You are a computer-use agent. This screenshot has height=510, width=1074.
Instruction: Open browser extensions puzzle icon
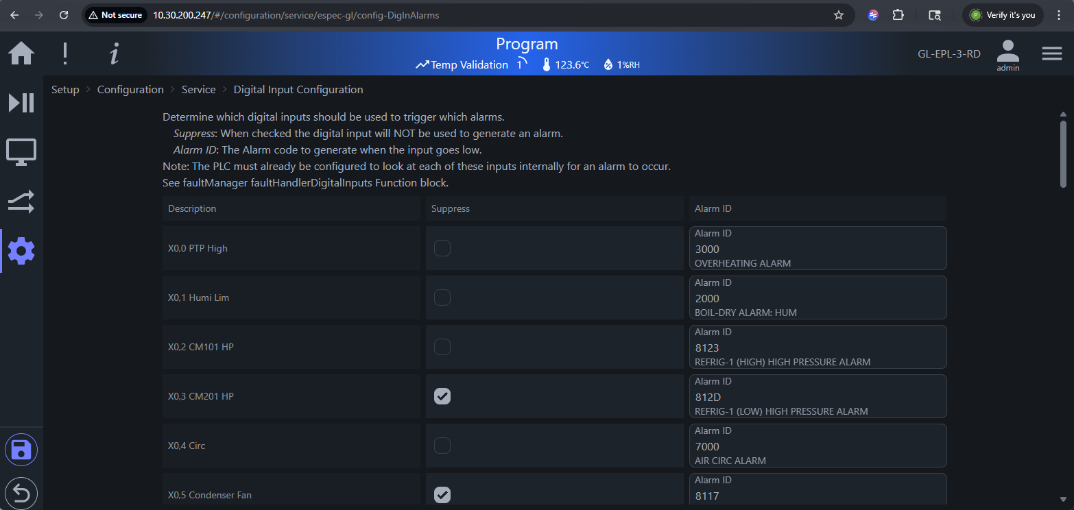[898, 15]
